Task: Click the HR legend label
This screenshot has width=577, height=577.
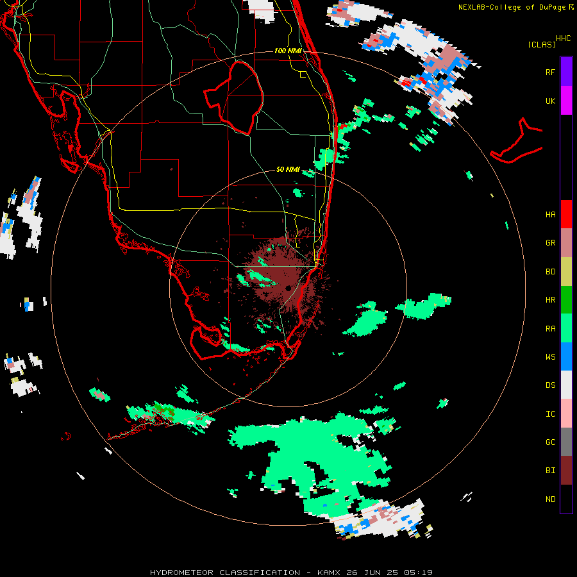Action: pos(550,299)
